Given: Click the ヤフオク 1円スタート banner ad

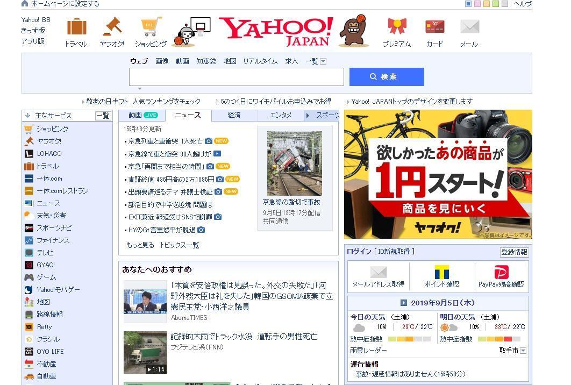Looking at the screenshot, I should pos(438,174).
